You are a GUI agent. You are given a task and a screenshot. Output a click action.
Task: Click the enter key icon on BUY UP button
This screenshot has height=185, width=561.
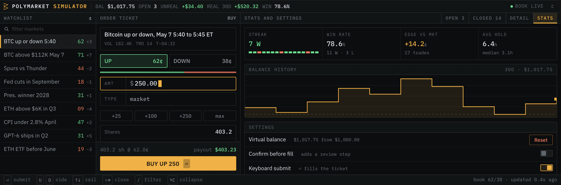(x=187, y=164)
